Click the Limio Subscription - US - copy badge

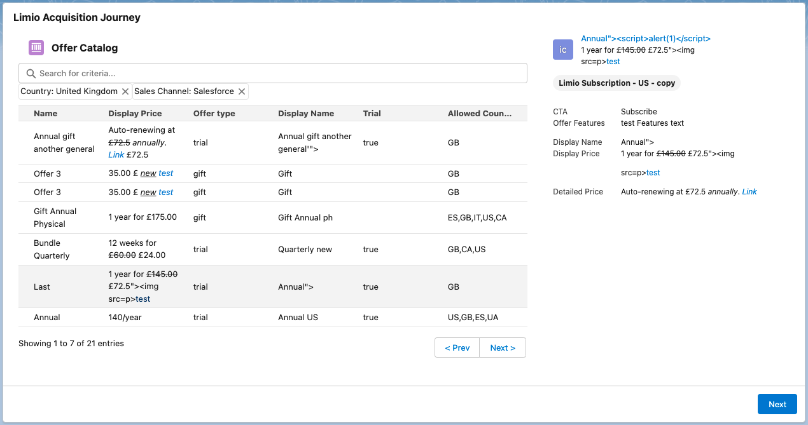[616, 83]
